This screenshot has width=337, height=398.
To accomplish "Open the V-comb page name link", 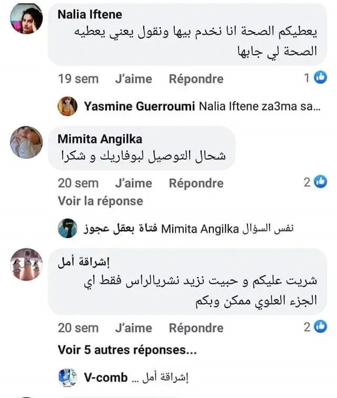I will tap(105, 377).
